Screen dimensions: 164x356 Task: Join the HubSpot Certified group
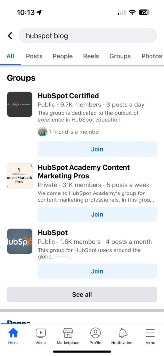pyautogui.click(x=97, y=149)
